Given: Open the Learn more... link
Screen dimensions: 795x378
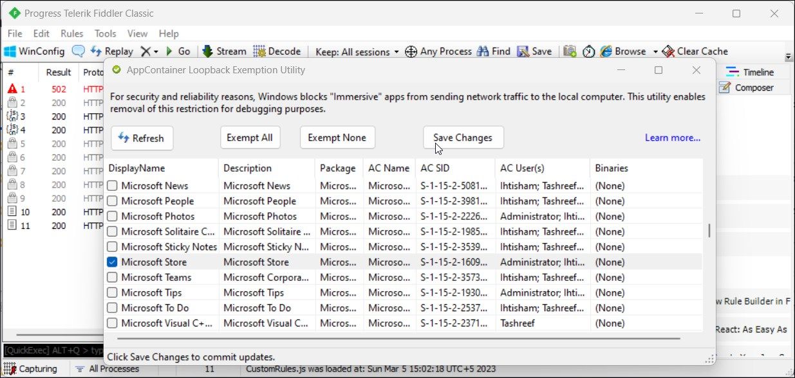Looking at the screenshot, I should pos(673,138).
